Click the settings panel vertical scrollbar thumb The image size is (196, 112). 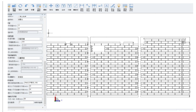point(45,83)
